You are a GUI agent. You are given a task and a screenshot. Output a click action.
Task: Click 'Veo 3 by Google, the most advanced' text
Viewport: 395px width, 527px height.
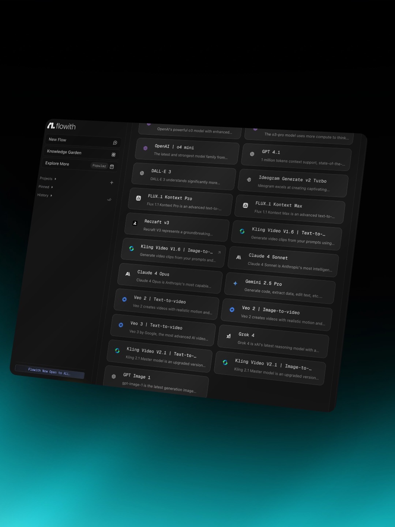(169, 336)
